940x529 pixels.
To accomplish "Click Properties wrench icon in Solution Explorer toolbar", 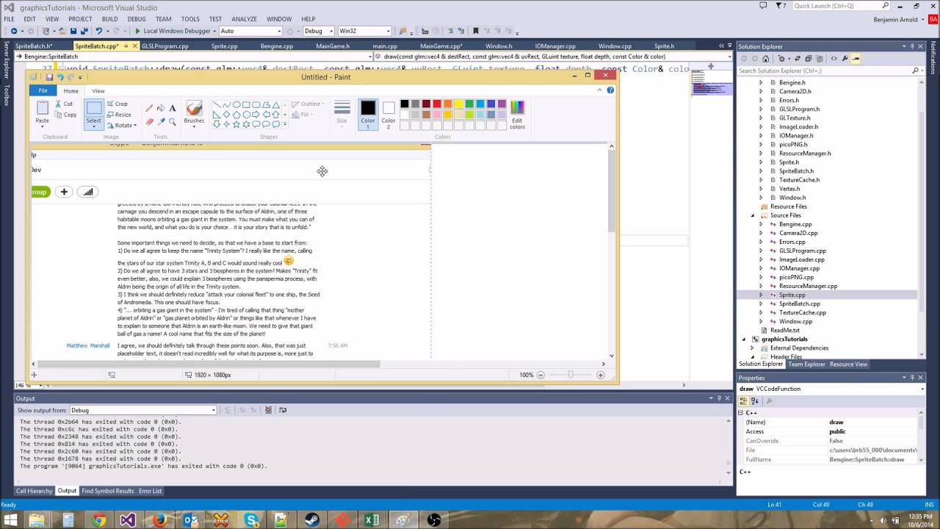I will click(x=845, y=59).
